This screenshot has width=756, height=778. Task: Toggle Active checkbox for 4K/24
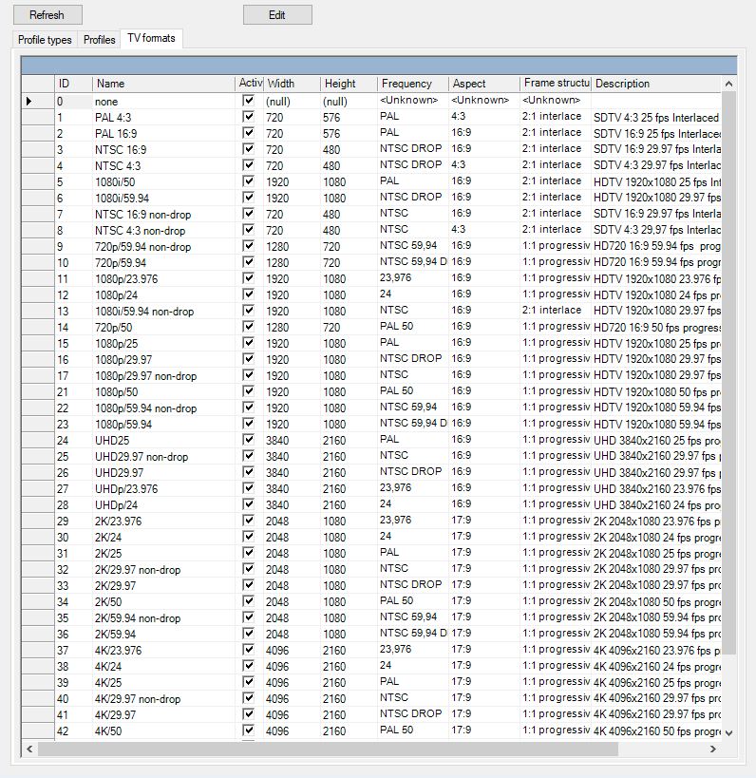(249, 666)
